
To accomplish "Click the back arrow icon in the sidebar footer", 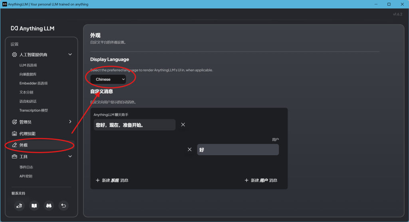I will [x=64, y=206].
